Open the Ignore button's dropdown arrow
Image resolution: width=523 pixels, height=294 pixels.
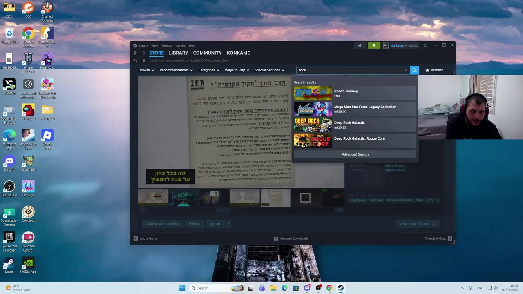[228, 224]
